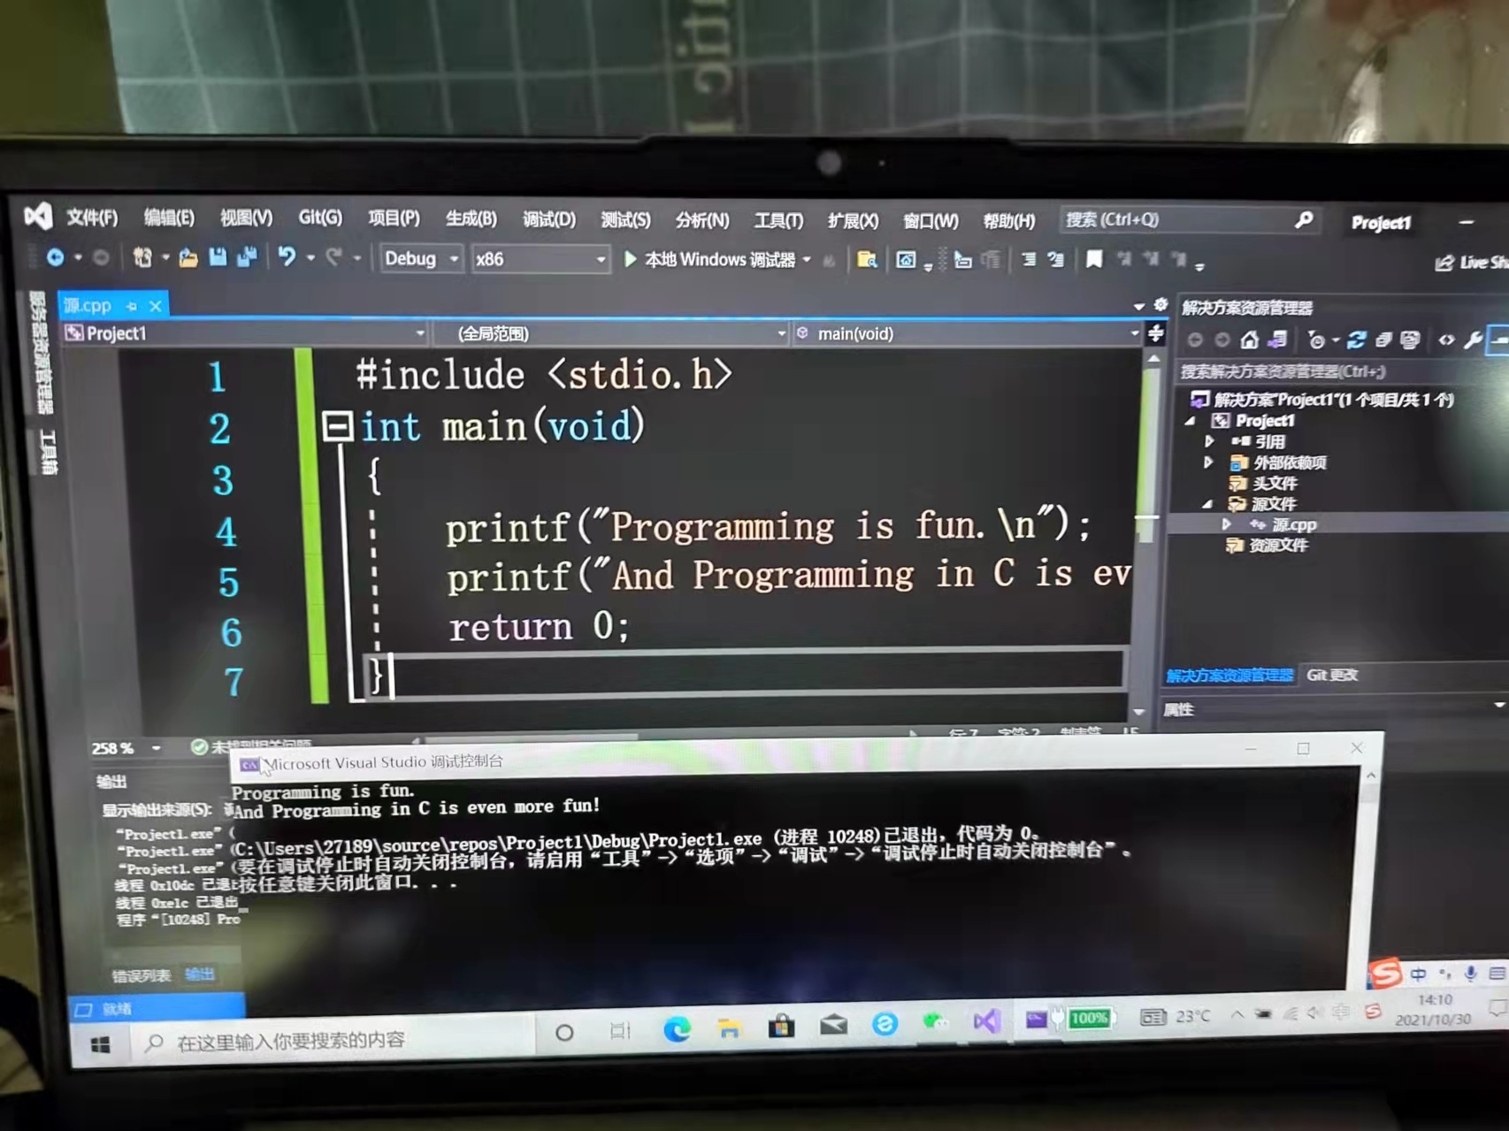This screenshot has width=1509, height=1131.
Task: Click the split editor window icon
Action: pos(1155,333)
